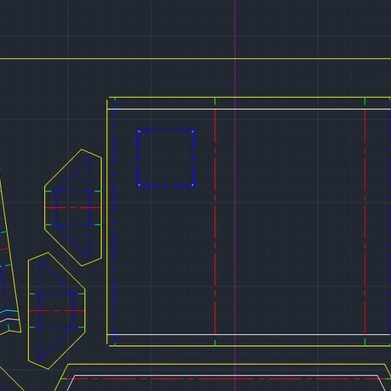Viewport: 391px width, 391px height.
Task: Select the left red dashed vertical line
Action: (x=215, y=221)
